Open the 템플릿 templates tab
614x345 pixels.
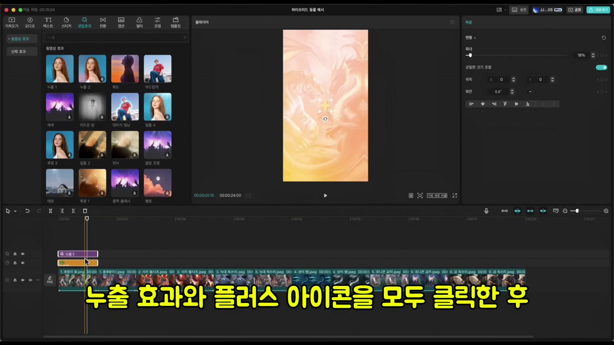click(x=175, y=22)
